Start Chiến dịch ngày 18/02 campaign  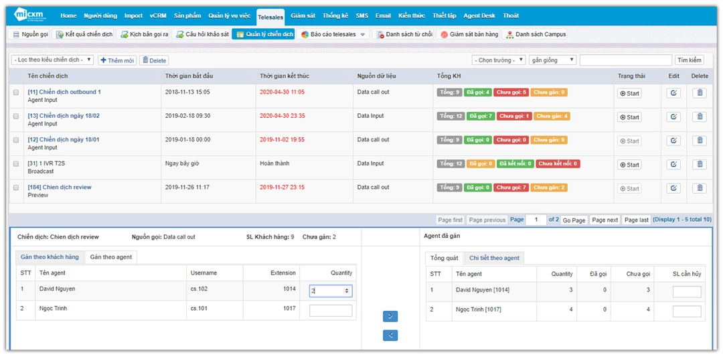[x=629, y=117]
